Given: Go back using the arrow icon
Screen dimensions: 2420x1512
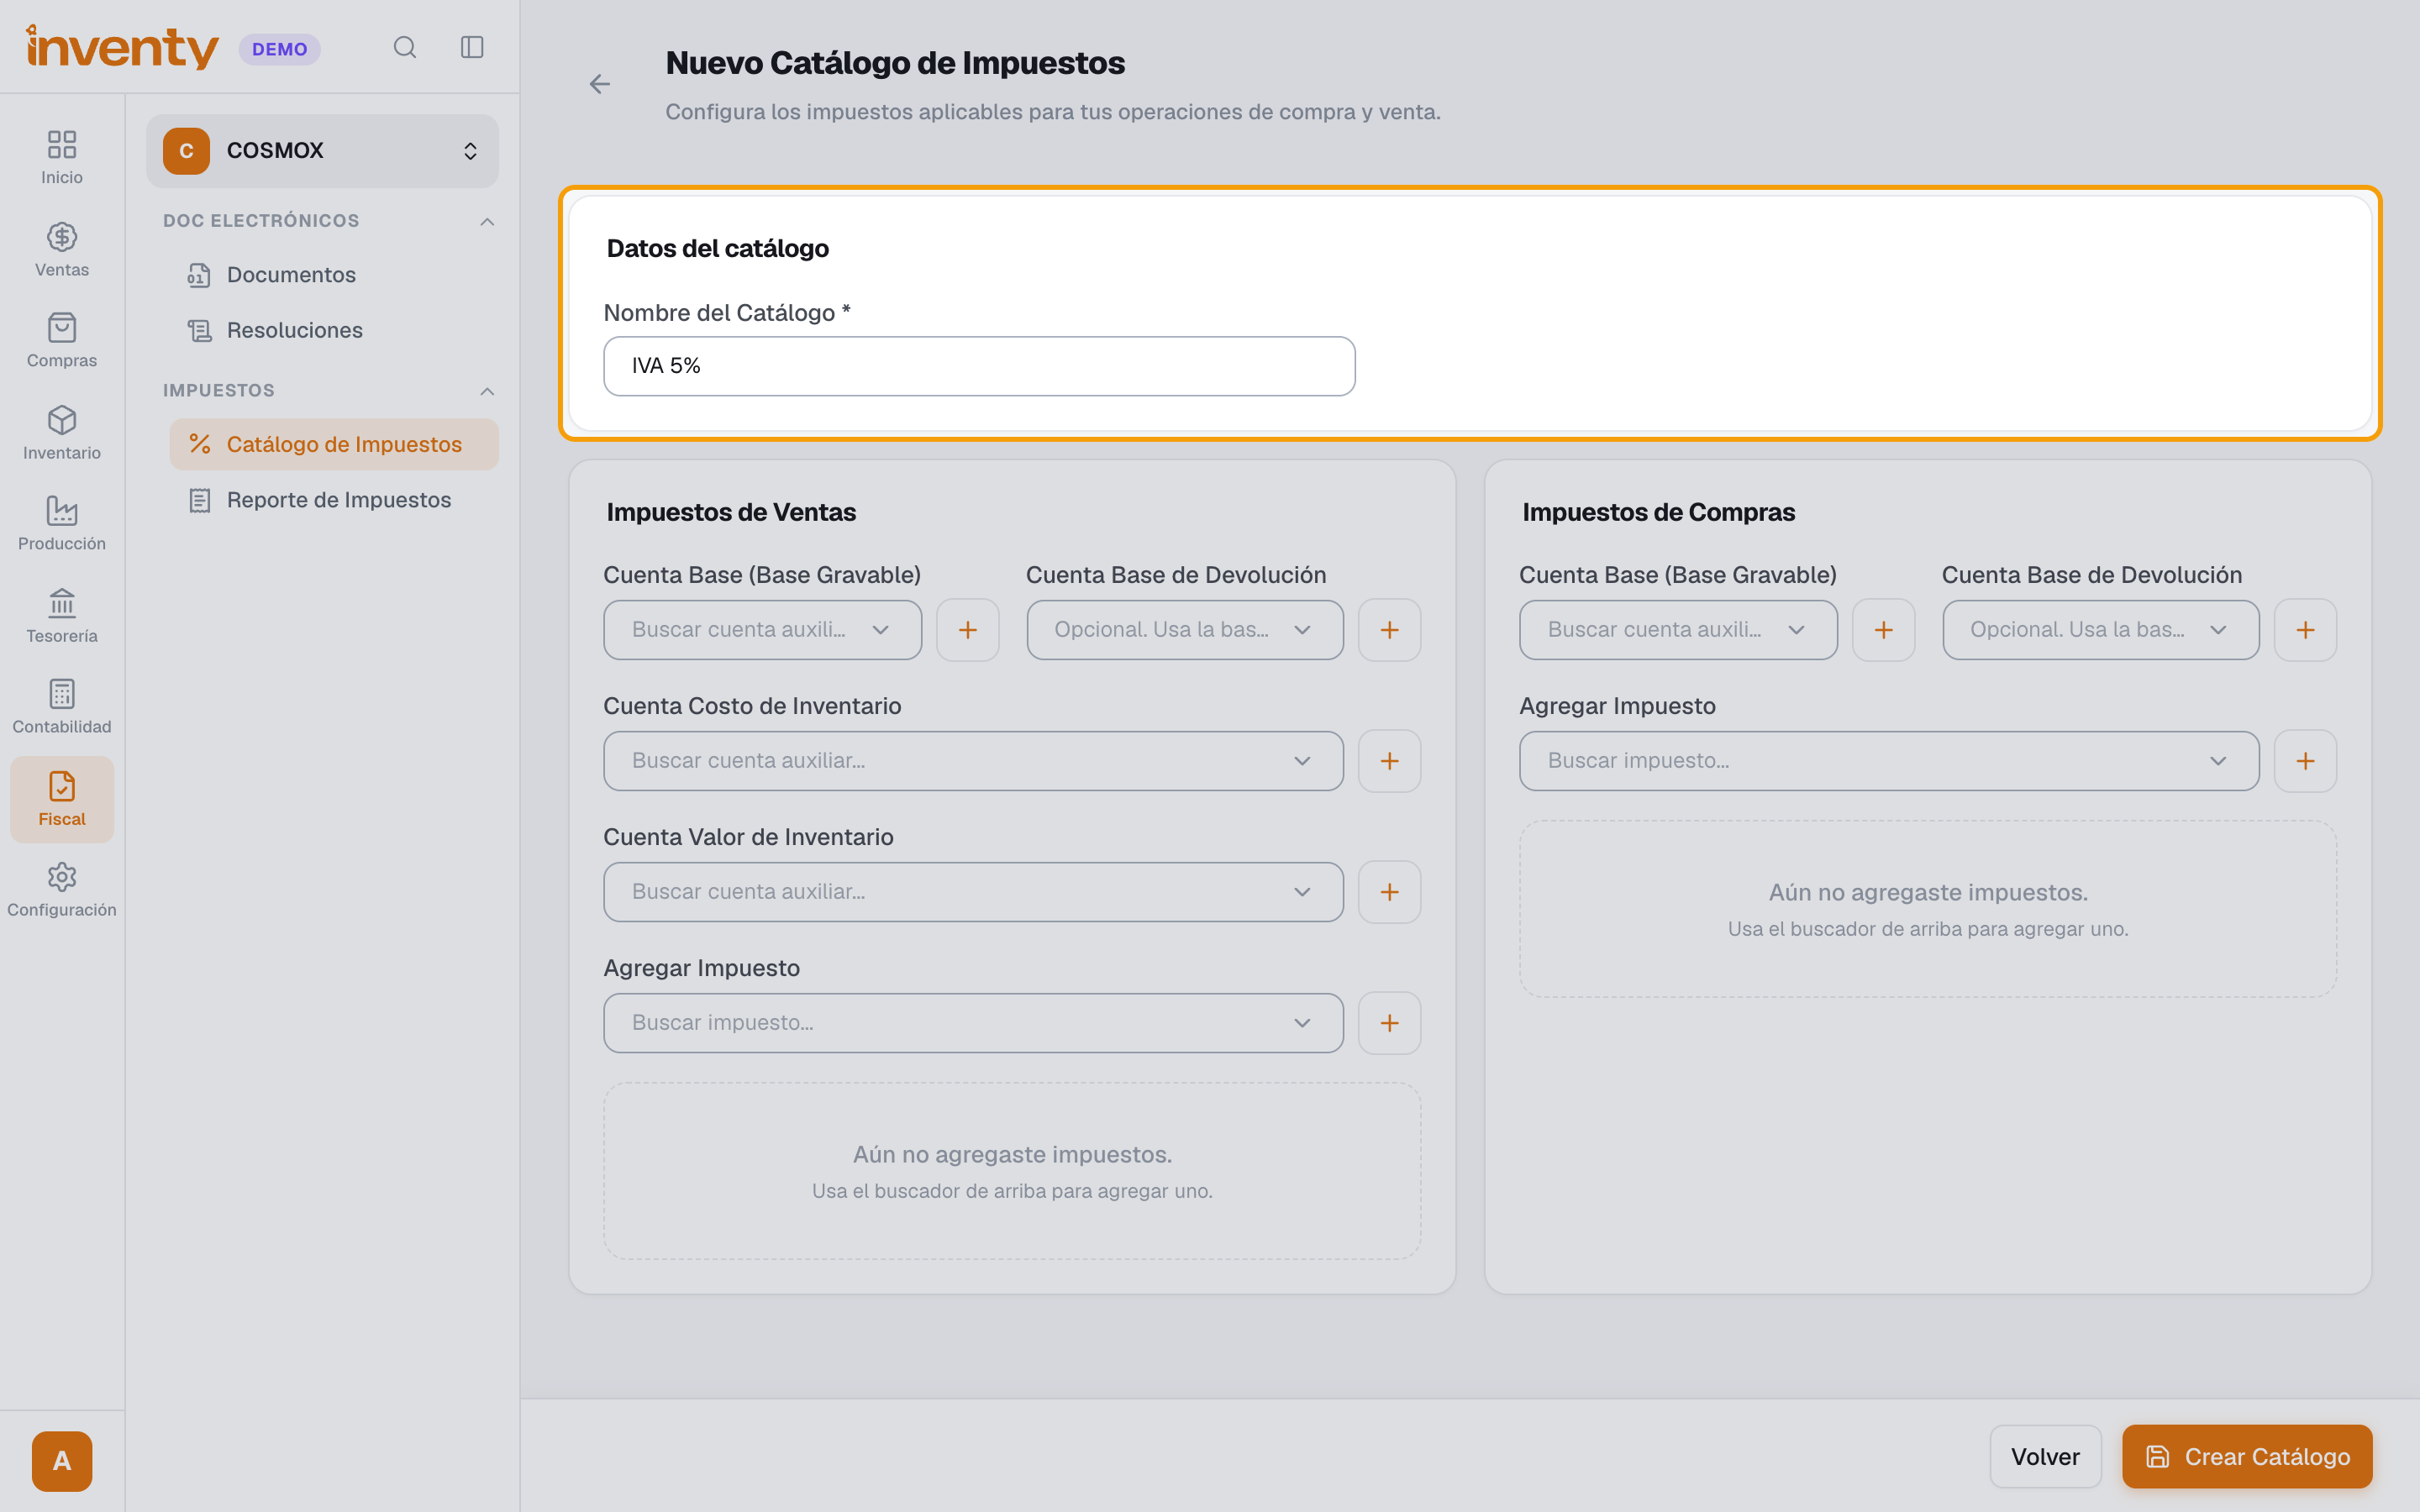Looking at the screenshot, I should [600, 84].
